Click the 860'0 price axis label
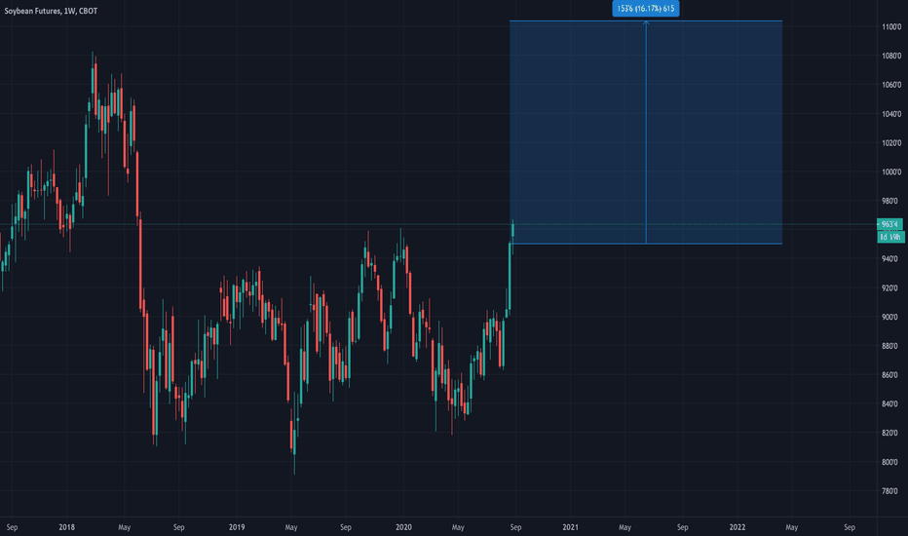The image size is (908, 536). point(890,375)
